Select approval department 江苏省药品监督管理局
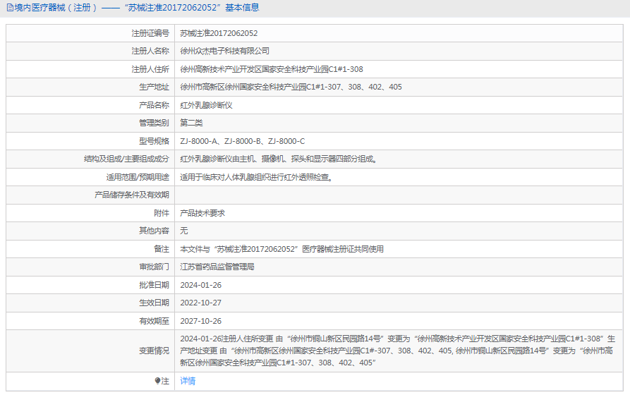This screenshot has width=630, height=395. (217, 267)
